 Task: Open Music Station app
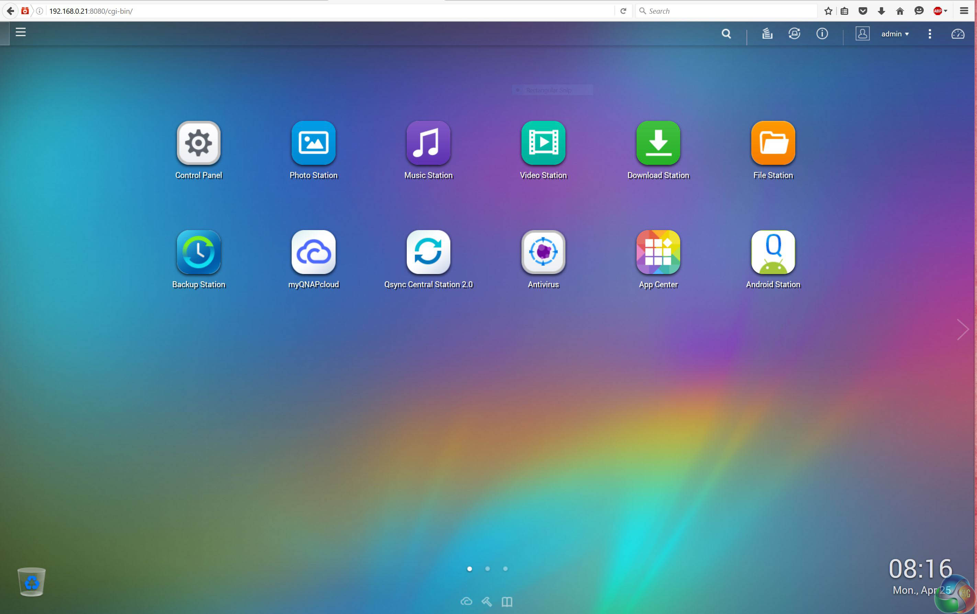pyautogui.click(x=428, y=143)
